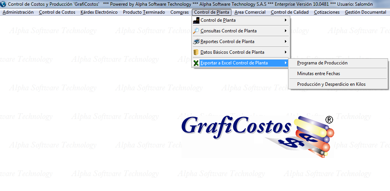Expand the Consultas Control de Planta submenu arrow
Image resolution: width=390 pixels, height=191 pixels.
(285, 31)
